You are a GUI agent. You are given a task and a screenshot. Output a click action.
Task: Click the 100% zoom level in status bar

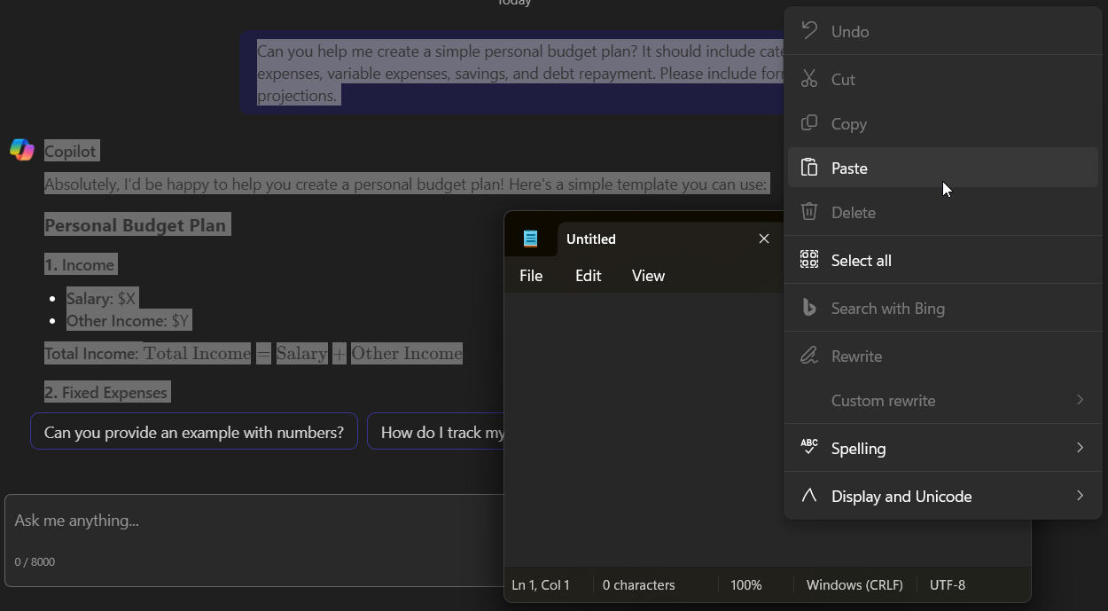coord(745,585)
